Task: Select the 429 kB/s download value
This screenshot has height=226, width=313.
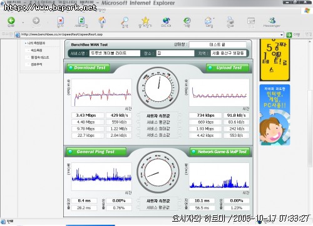Action: pos(119,115)
